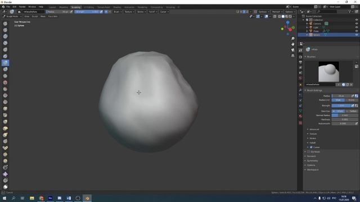Switch to the Layout workspace tab
Image resolution: width=360 pixels, height=202 pixels.
point(52,7)
